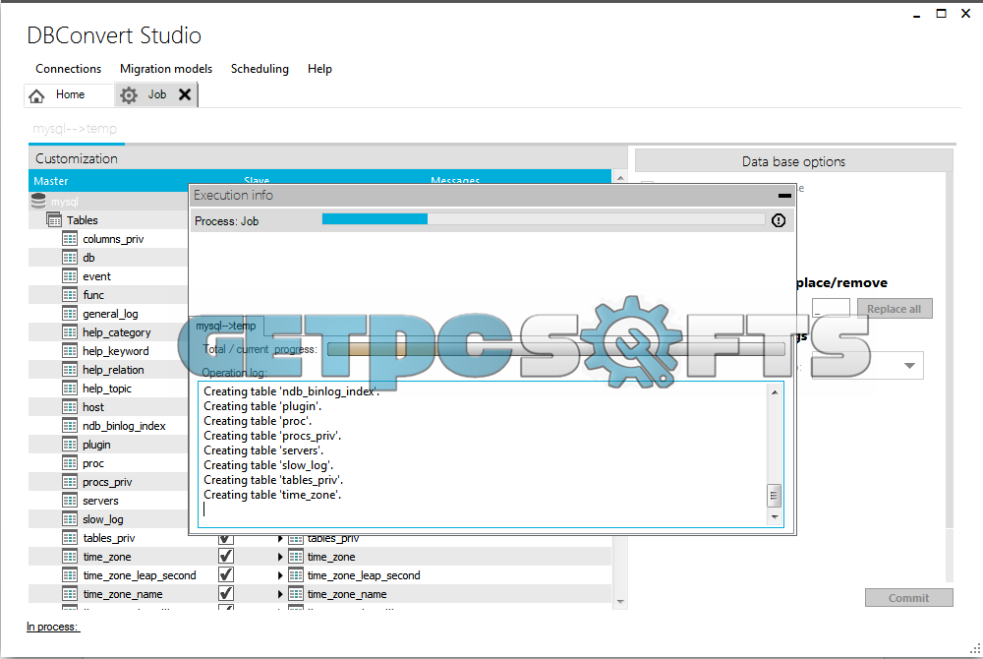Viewport: 983px width, 659px height.
Task: Click log line "Creating table 'plugin'."
Action: (x=262, y=406)
